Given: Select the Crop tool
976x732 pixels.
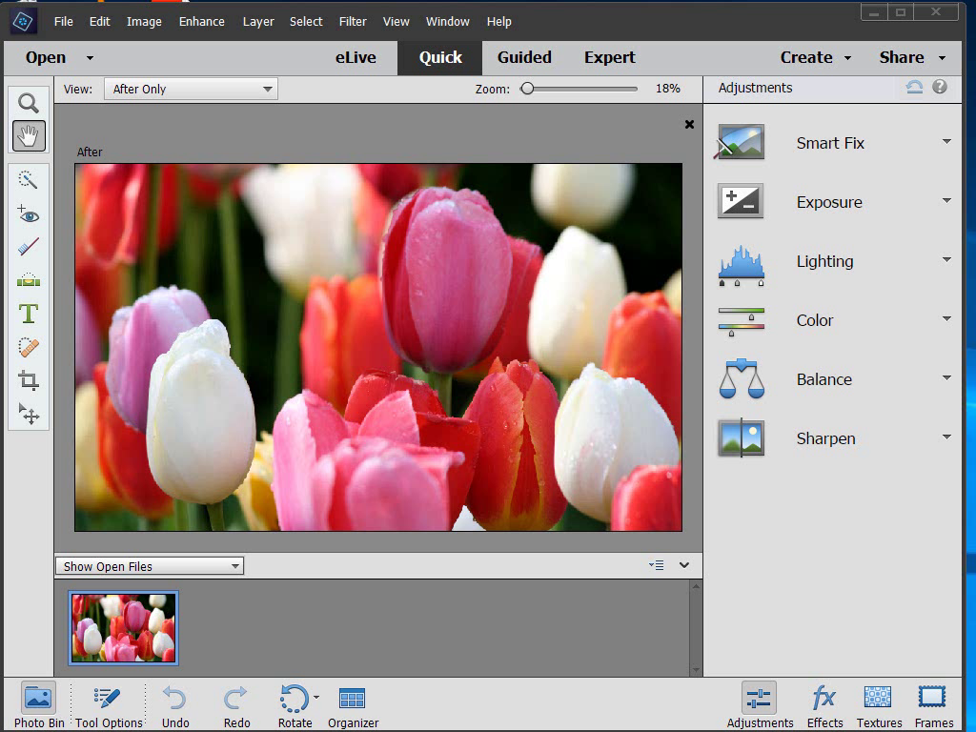Looking at the screenshot, I should [29, 380].
